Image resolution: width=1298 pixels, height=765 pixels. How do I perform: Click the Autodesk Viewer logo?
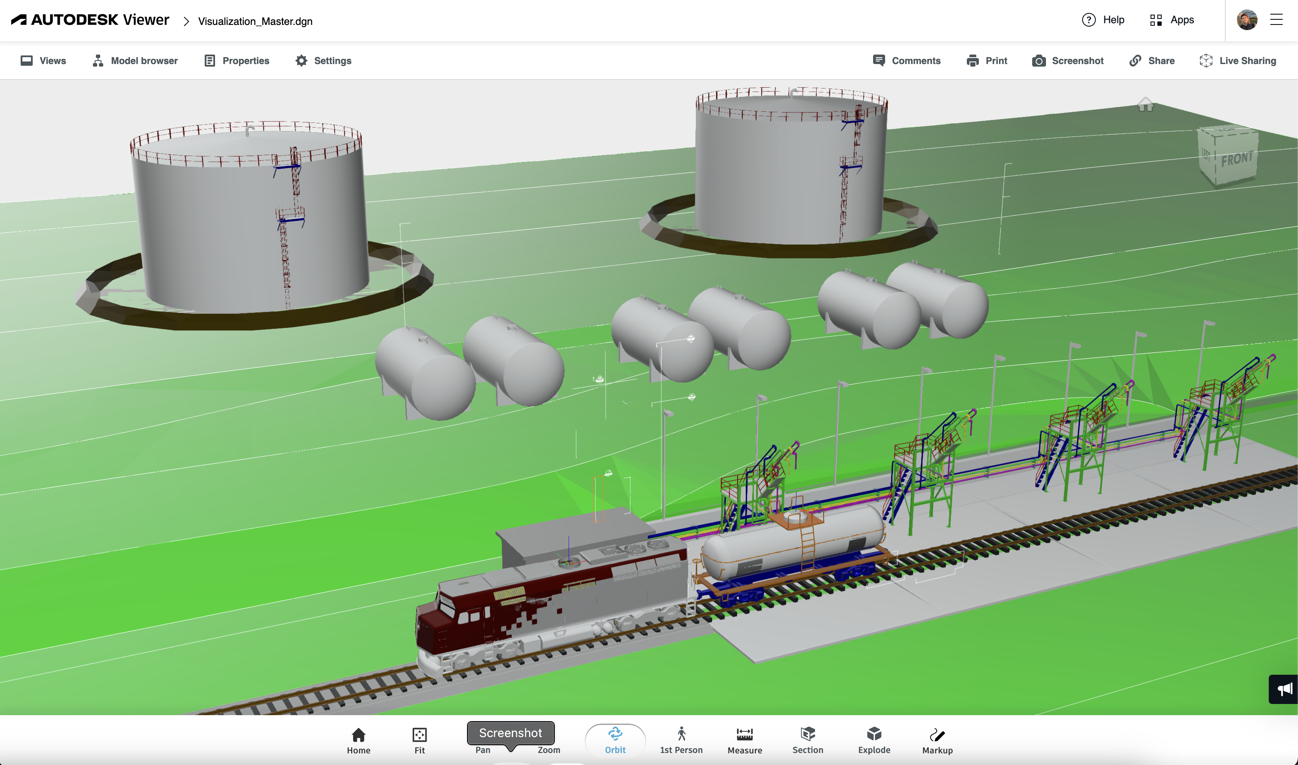click(90, 20)
